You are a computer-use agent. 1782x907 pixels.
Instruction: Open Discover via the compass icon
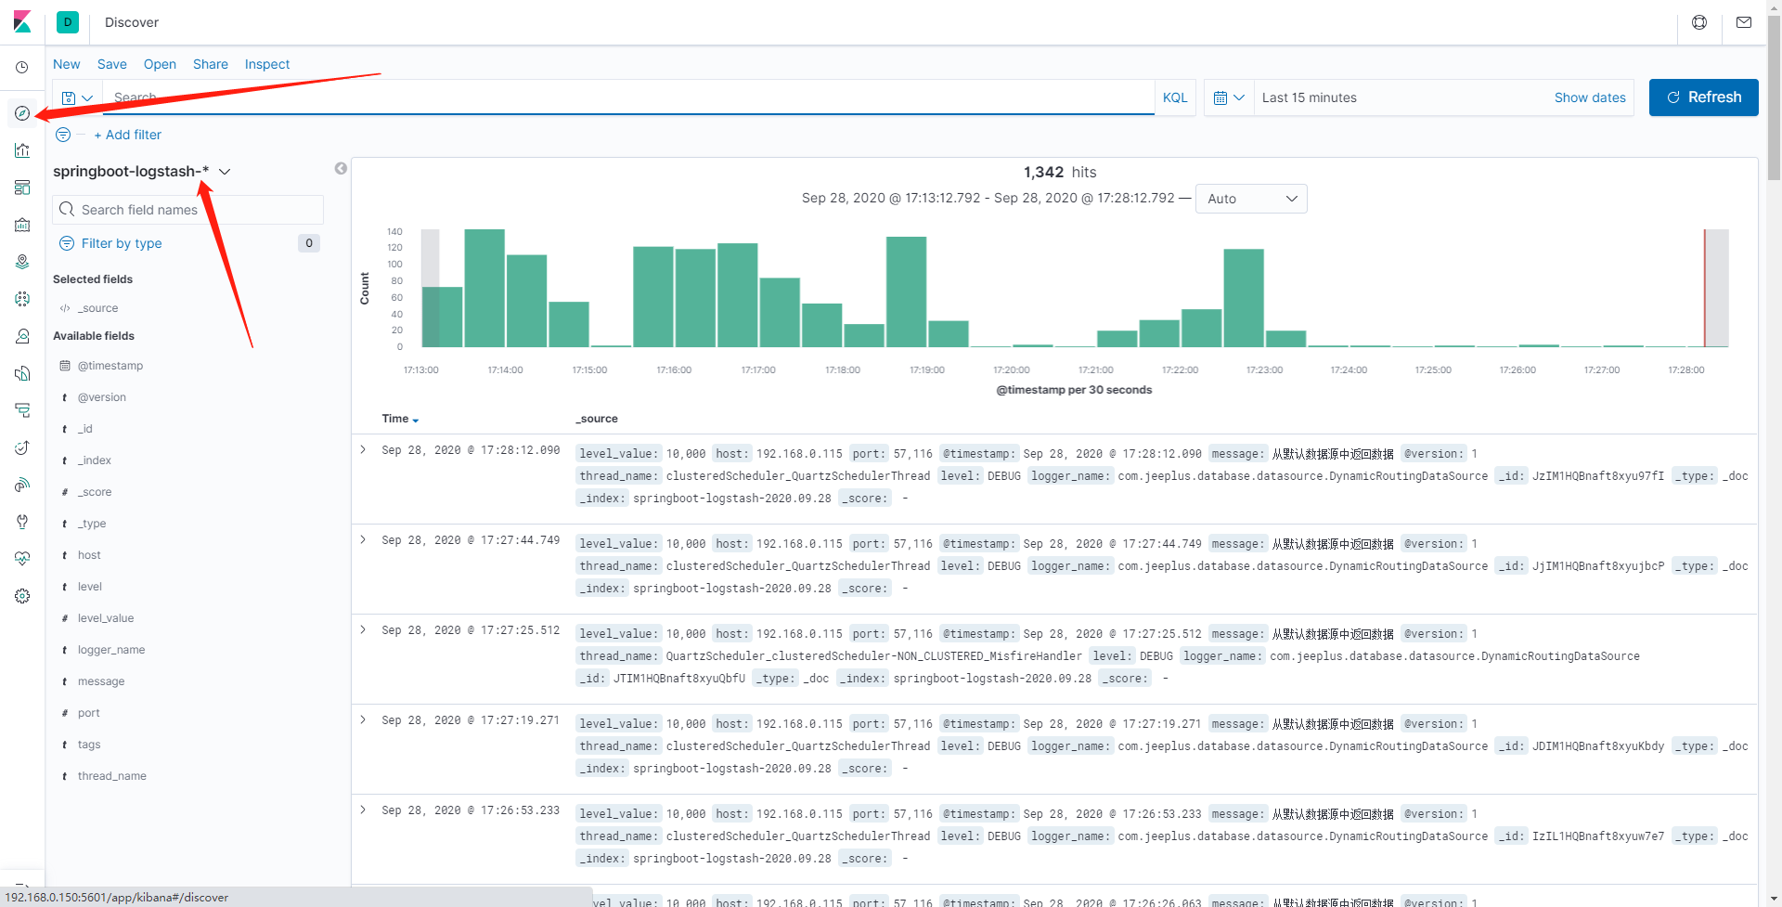pyautogui.click(x=22, y=113)
